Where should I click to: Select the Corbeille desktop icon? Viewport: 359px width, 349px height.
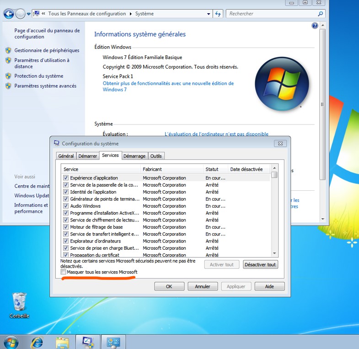[19, 305]
